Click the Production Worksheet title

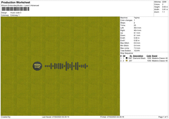pyautogui.click(x=15, y=2)
